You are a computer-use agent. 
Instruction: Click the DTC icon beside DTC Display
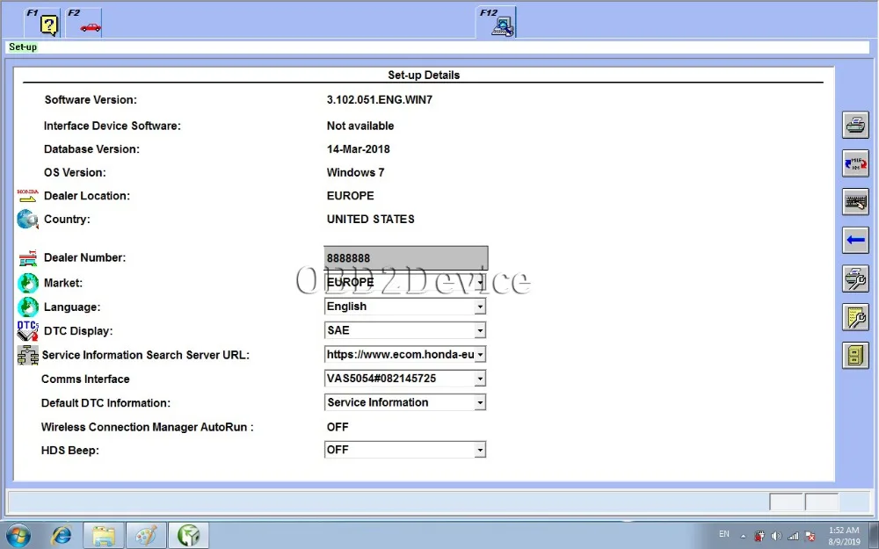(x=27, y=330)
